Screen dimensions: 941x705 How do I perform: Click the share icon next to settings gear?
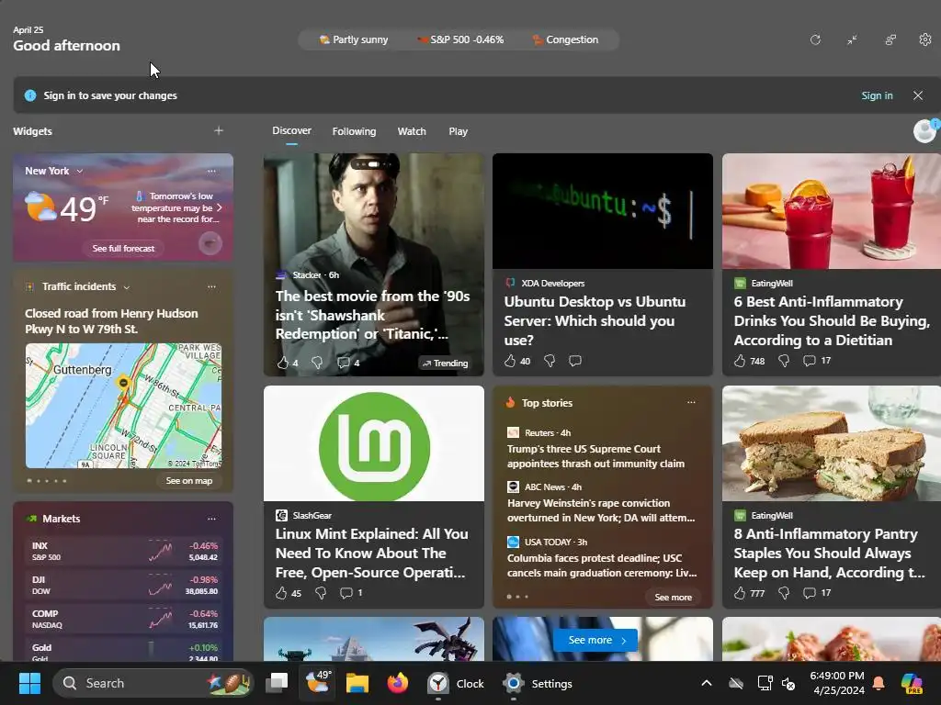(x=890, y=39)
